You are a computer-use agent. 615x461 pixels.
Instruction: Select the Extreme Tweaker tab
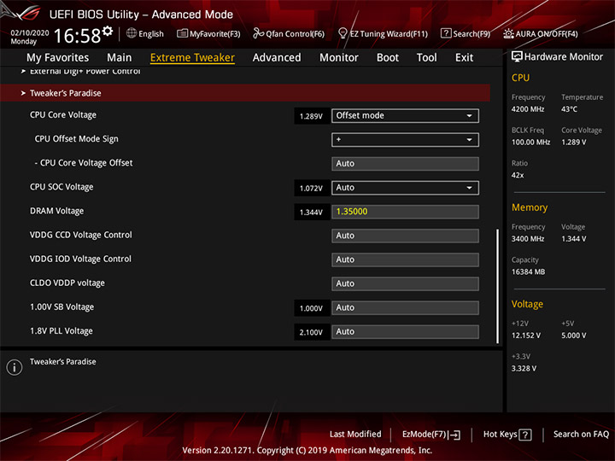[192, 58]
